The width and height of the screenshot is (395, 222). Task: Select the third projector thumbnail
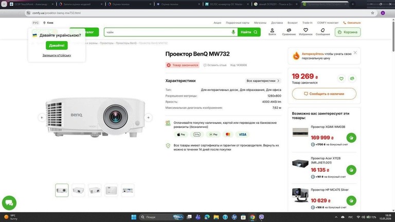pyautogui.click(x=95, y=190)
